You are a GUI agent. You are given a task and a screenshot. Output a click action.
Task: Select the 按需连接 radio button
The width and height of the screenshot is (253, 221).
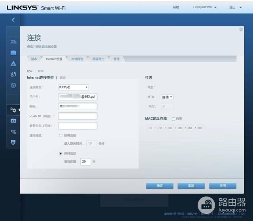click(60, 135)
